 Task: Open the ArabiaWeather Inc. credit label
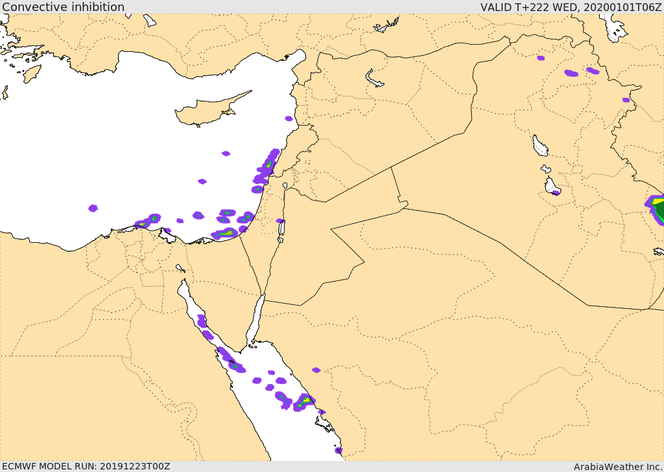pyautogui.click(x=617, y=466)
